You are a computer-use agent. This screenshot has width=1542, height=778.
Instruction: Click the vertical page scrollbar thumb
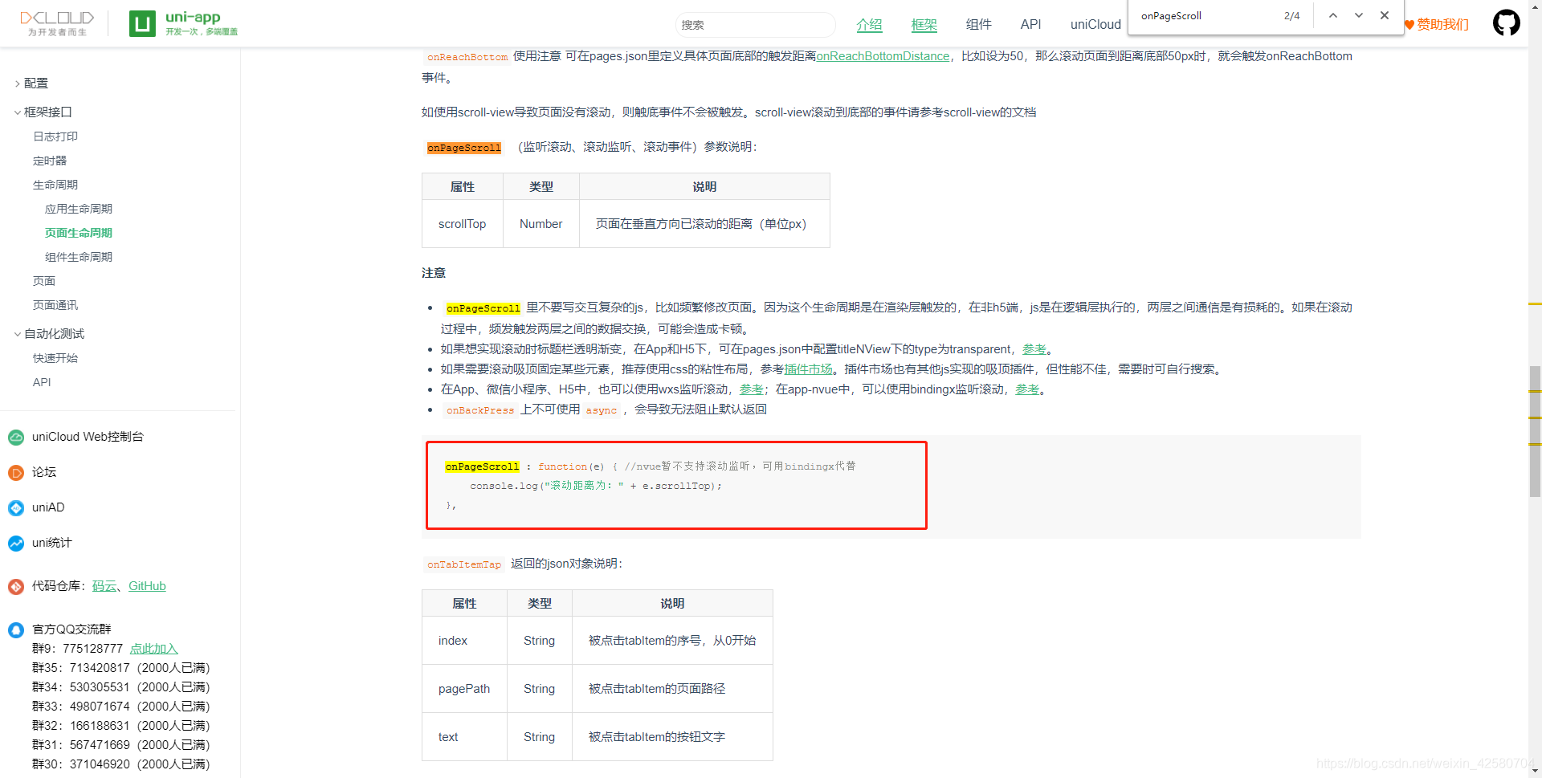tap(1535, 431)
